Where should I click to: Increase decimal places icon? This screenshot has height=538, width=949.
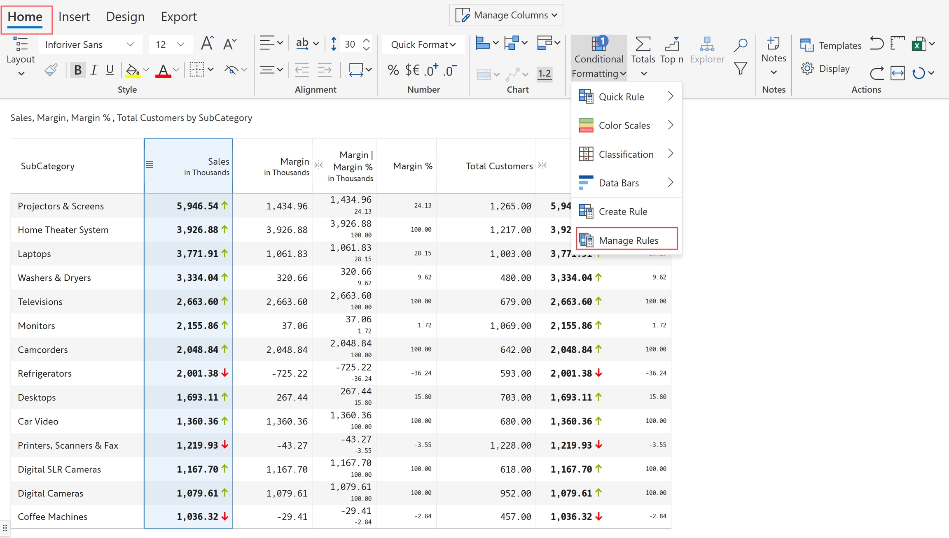point(431,70)
